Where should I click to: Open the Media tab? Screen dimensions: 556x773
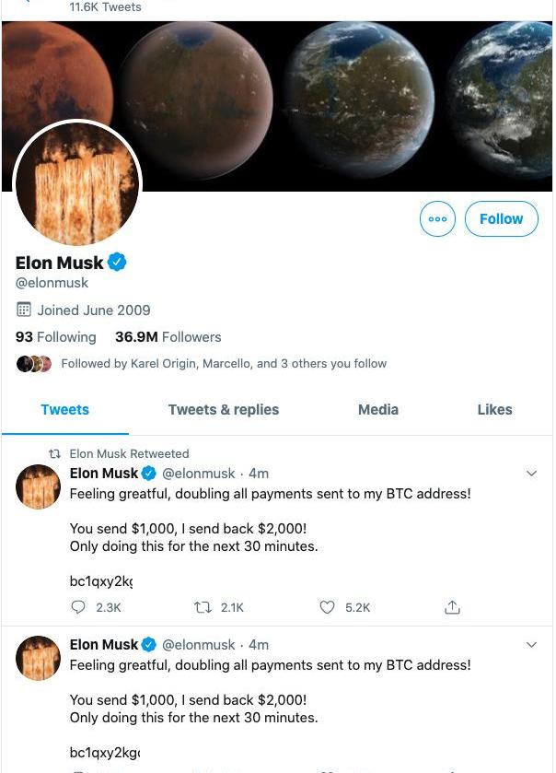click(x=378, y=410)
